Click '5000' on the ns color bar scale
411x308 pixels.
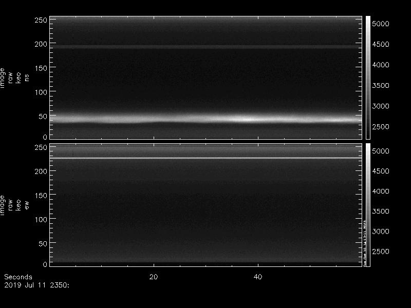pos(381,24)
